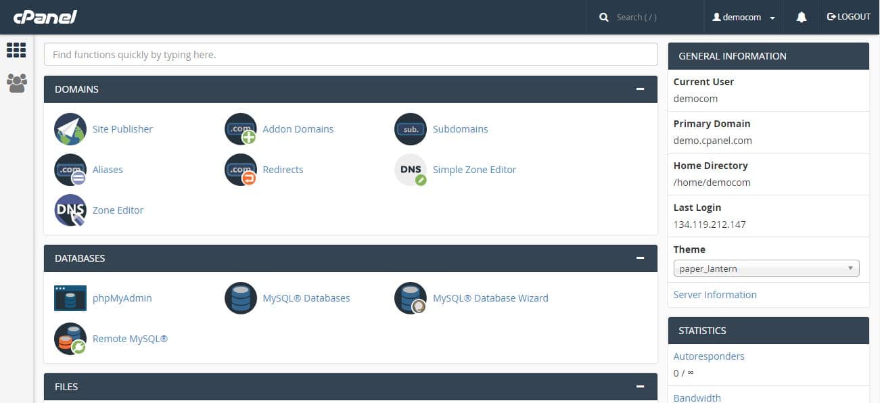This screenshot has height=403, width=880.
Task: Open the Aliases tool
Action: click(108, 169)
